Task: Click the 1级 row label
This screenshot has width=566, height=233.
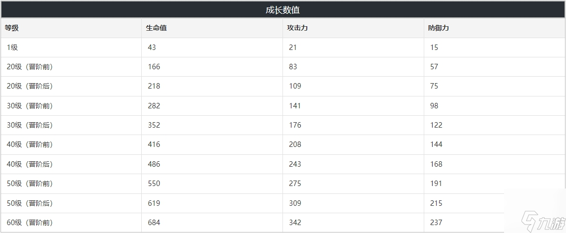Action: coord(12,47)
